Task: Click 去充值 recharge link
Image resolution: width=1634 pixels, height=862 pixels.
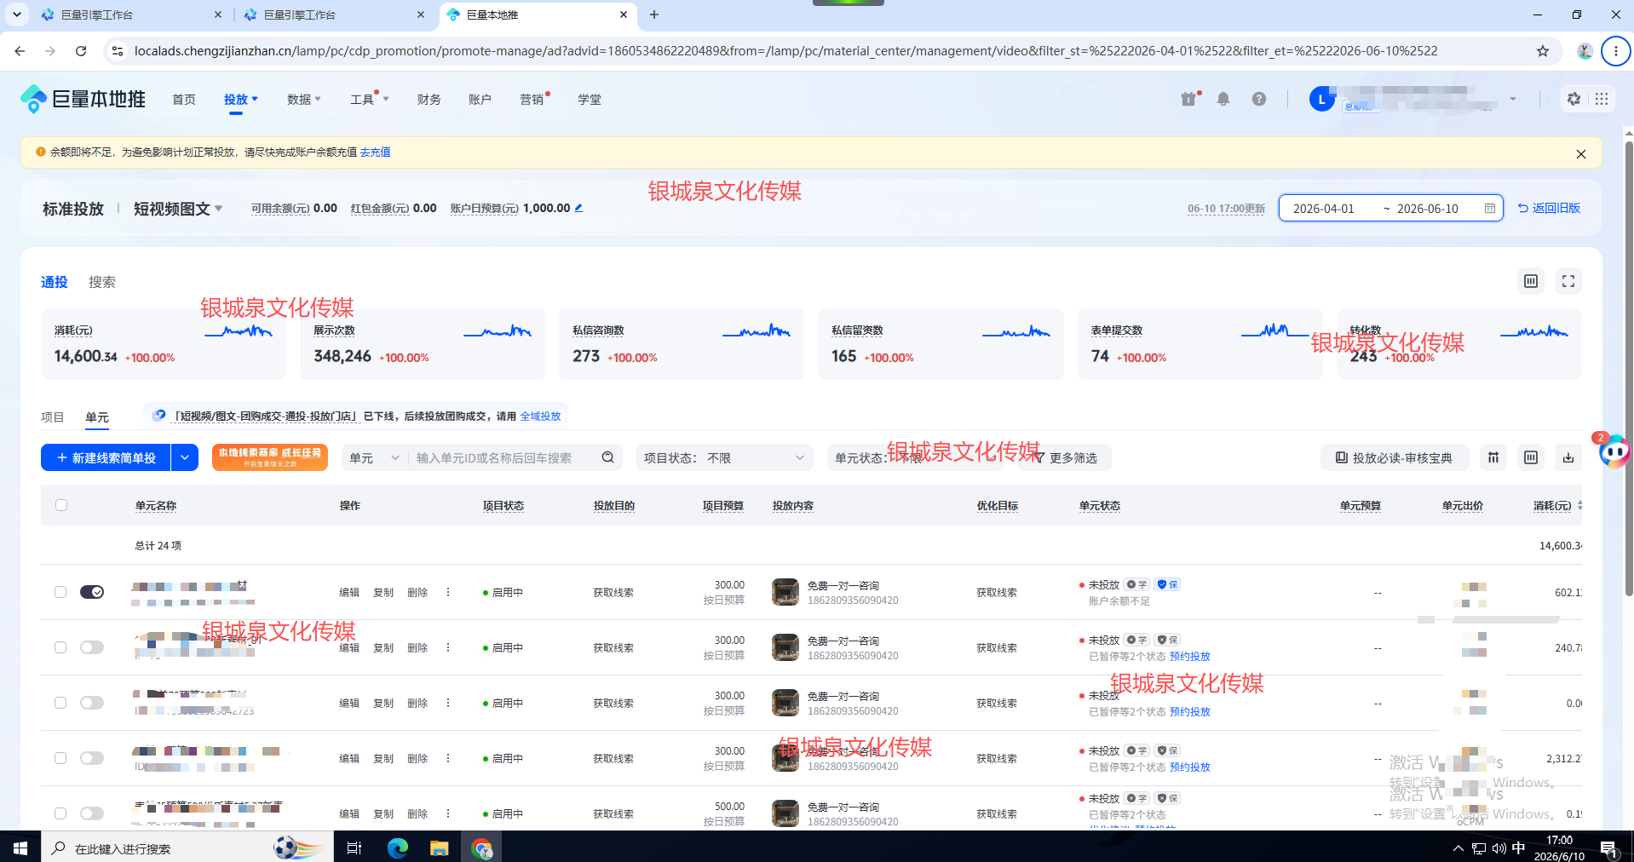Action: click(x=376, y=152)
